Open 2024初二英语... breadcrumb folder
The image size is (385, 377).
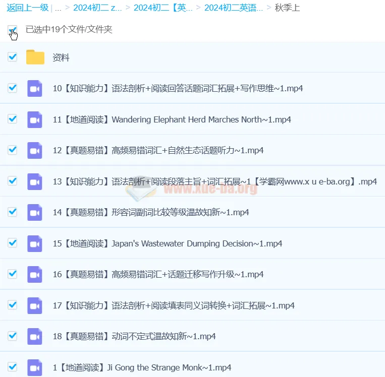click(233, 8)
